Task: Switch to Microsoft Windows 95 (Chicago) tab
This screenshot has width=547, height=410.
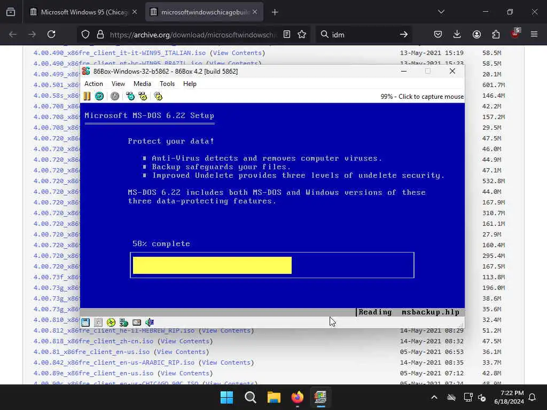Action: 83,12
